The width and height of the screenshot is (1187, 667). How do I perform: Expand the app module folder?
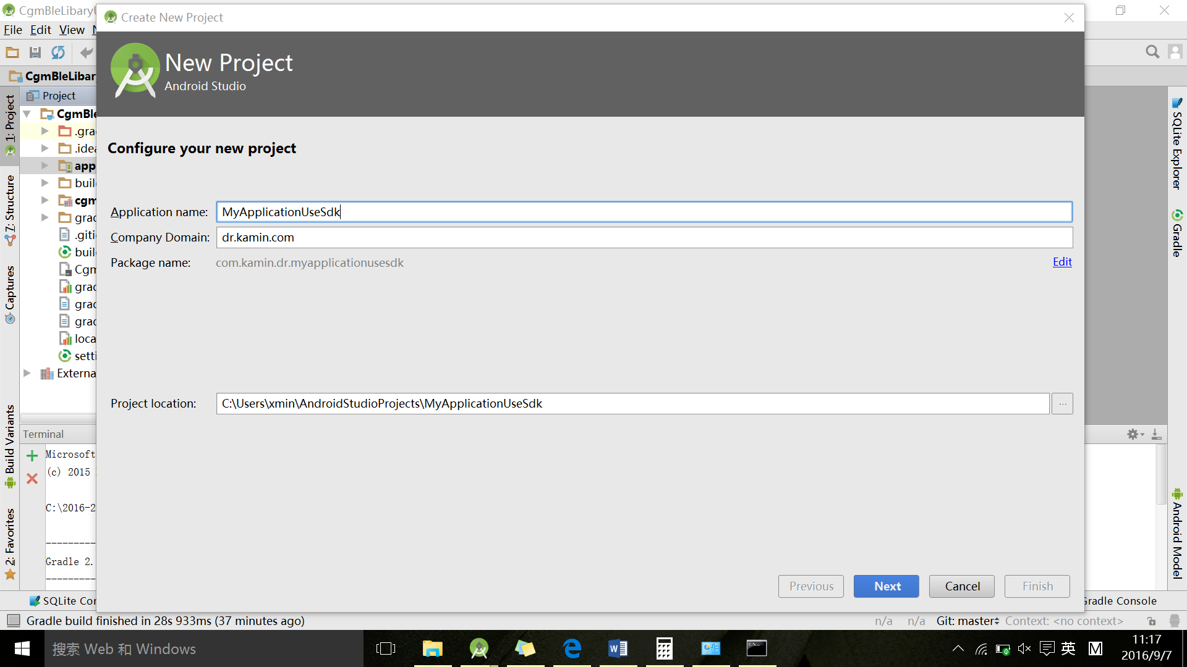[45, 166]
